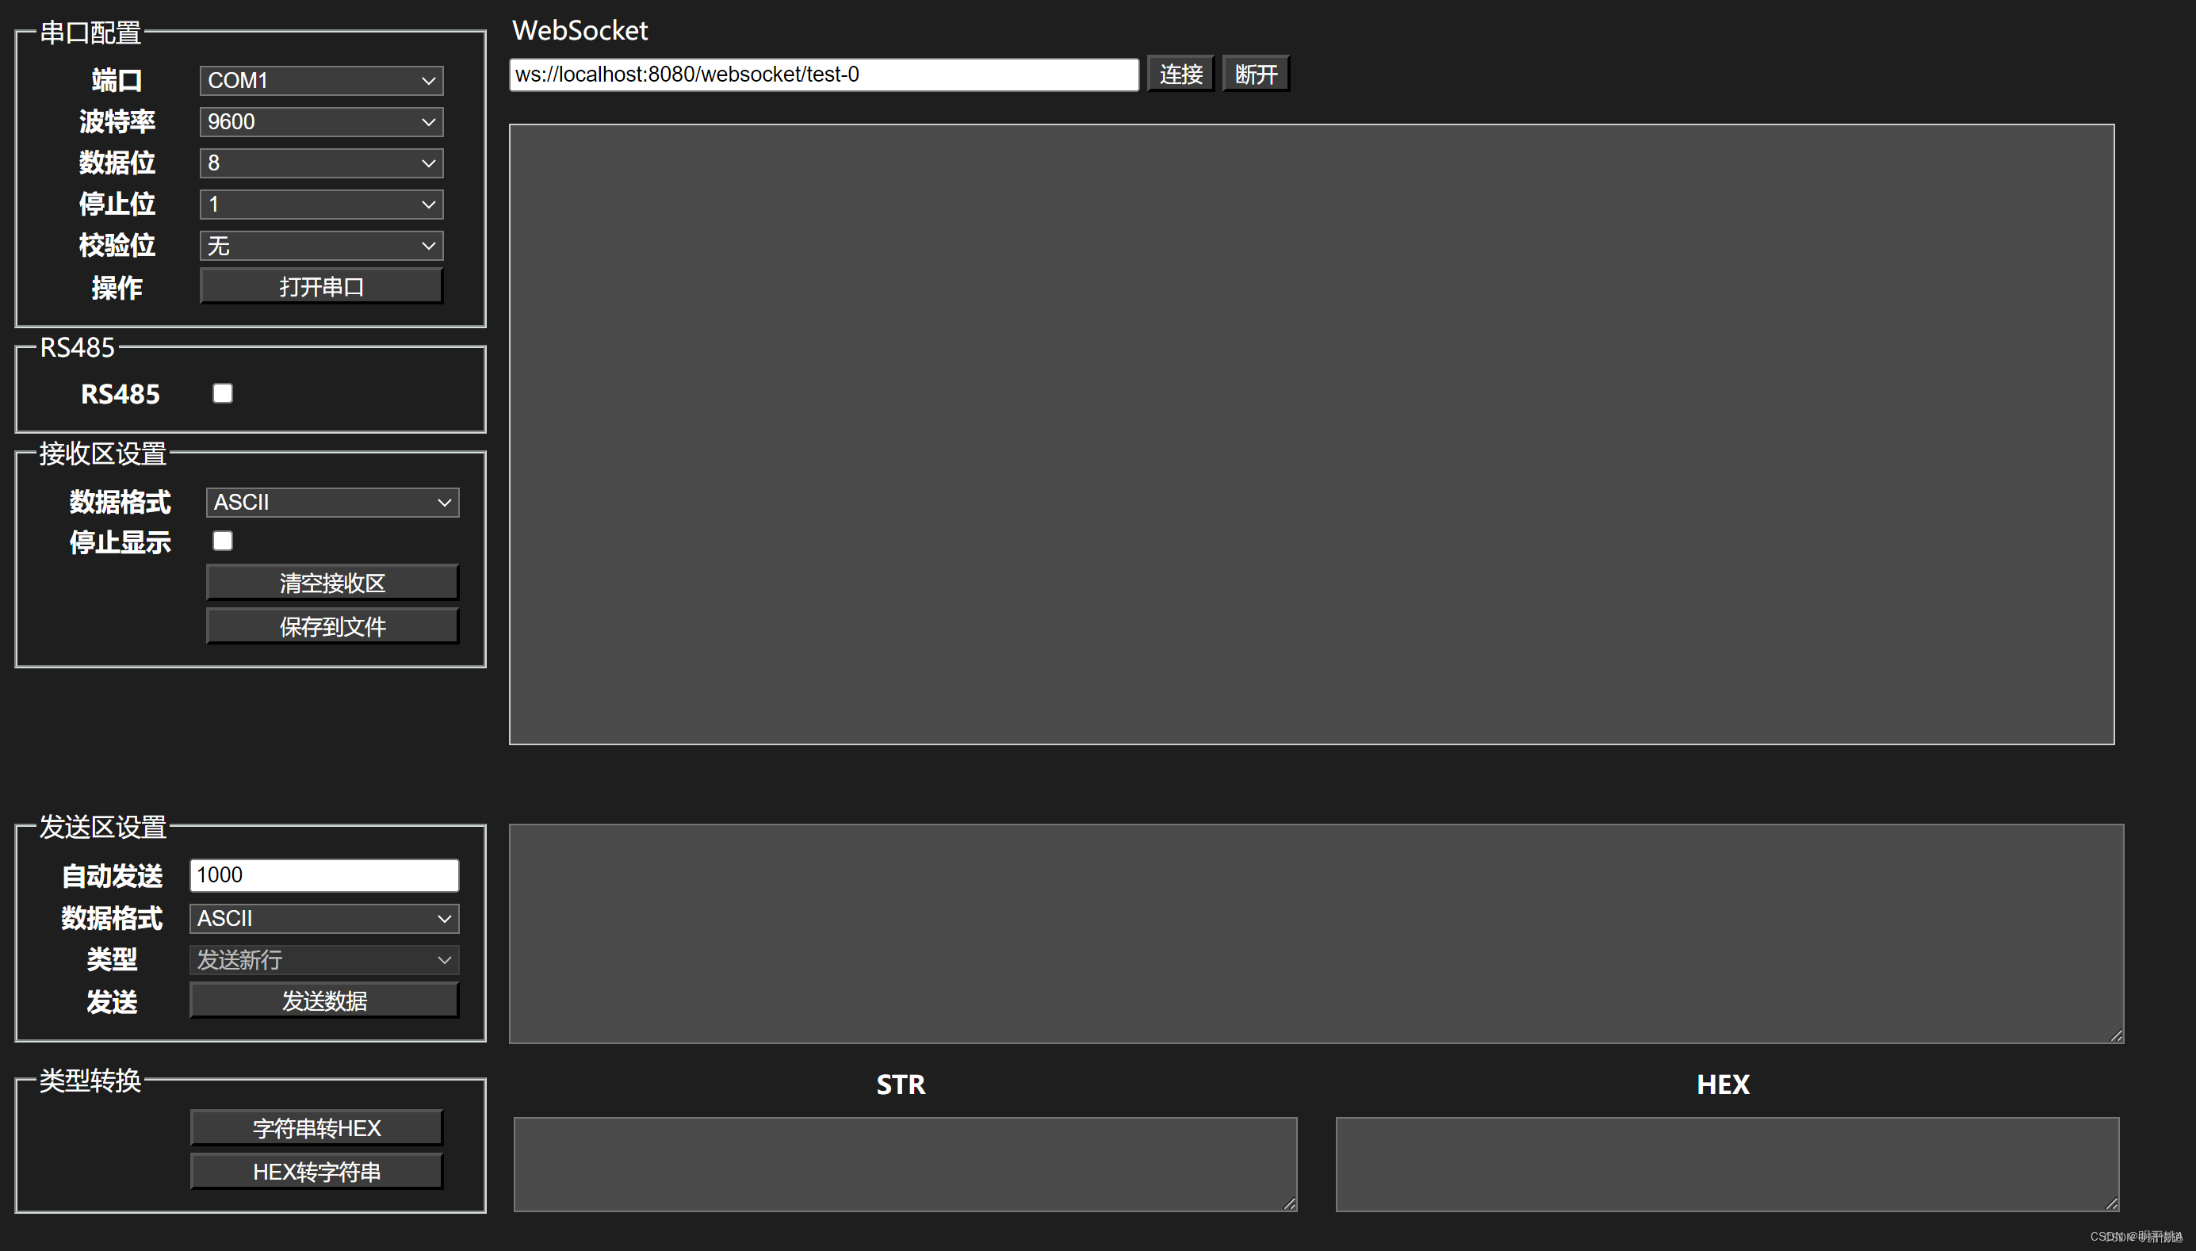Expand the 停止位 dropdown
This screenshot has width=2196, height=1251.
pyautogui.click(x=321, y=205)
